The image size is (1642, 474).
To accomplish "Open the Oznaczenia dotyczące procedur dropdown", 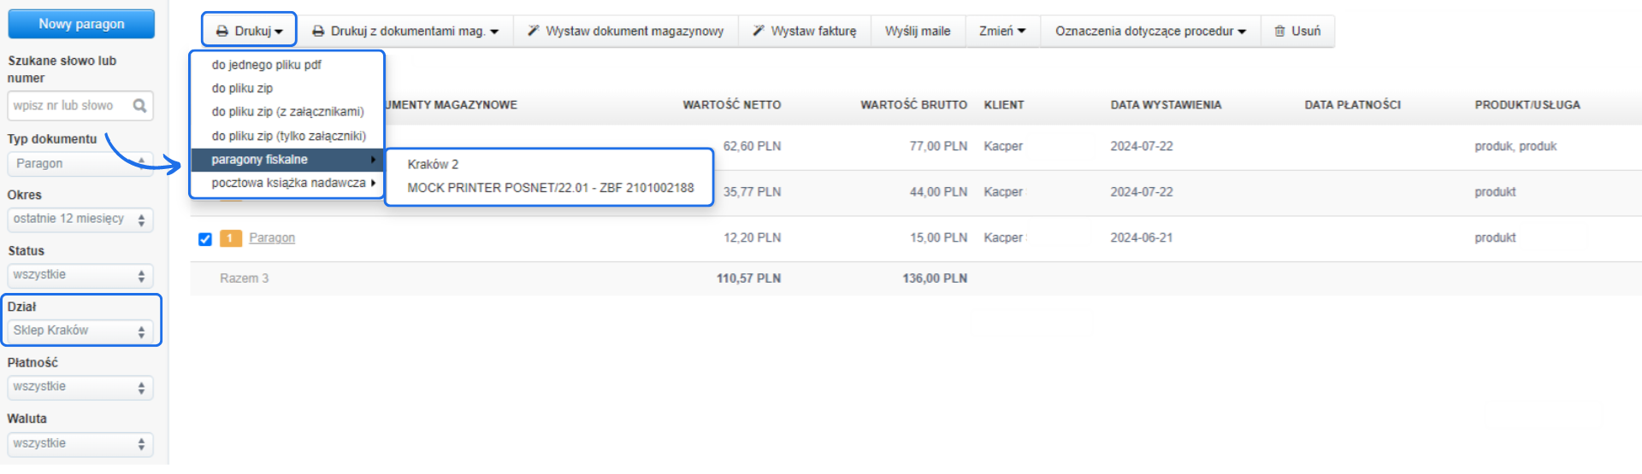I will tap(1150, 32).
